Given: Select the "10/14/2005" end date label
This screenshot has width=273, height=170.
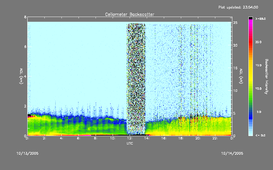Looking at the screenshot, I should tap(232, 153).
